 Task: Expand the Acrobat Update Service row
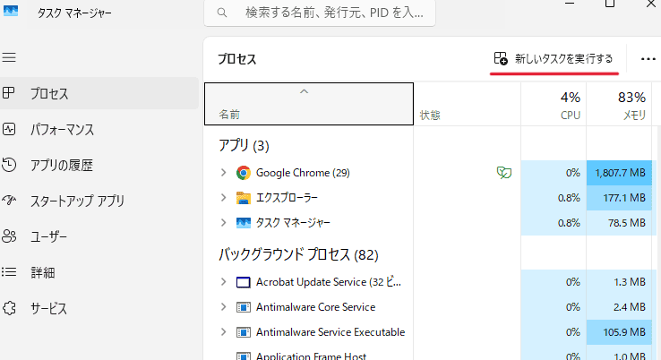pos(223,281)
